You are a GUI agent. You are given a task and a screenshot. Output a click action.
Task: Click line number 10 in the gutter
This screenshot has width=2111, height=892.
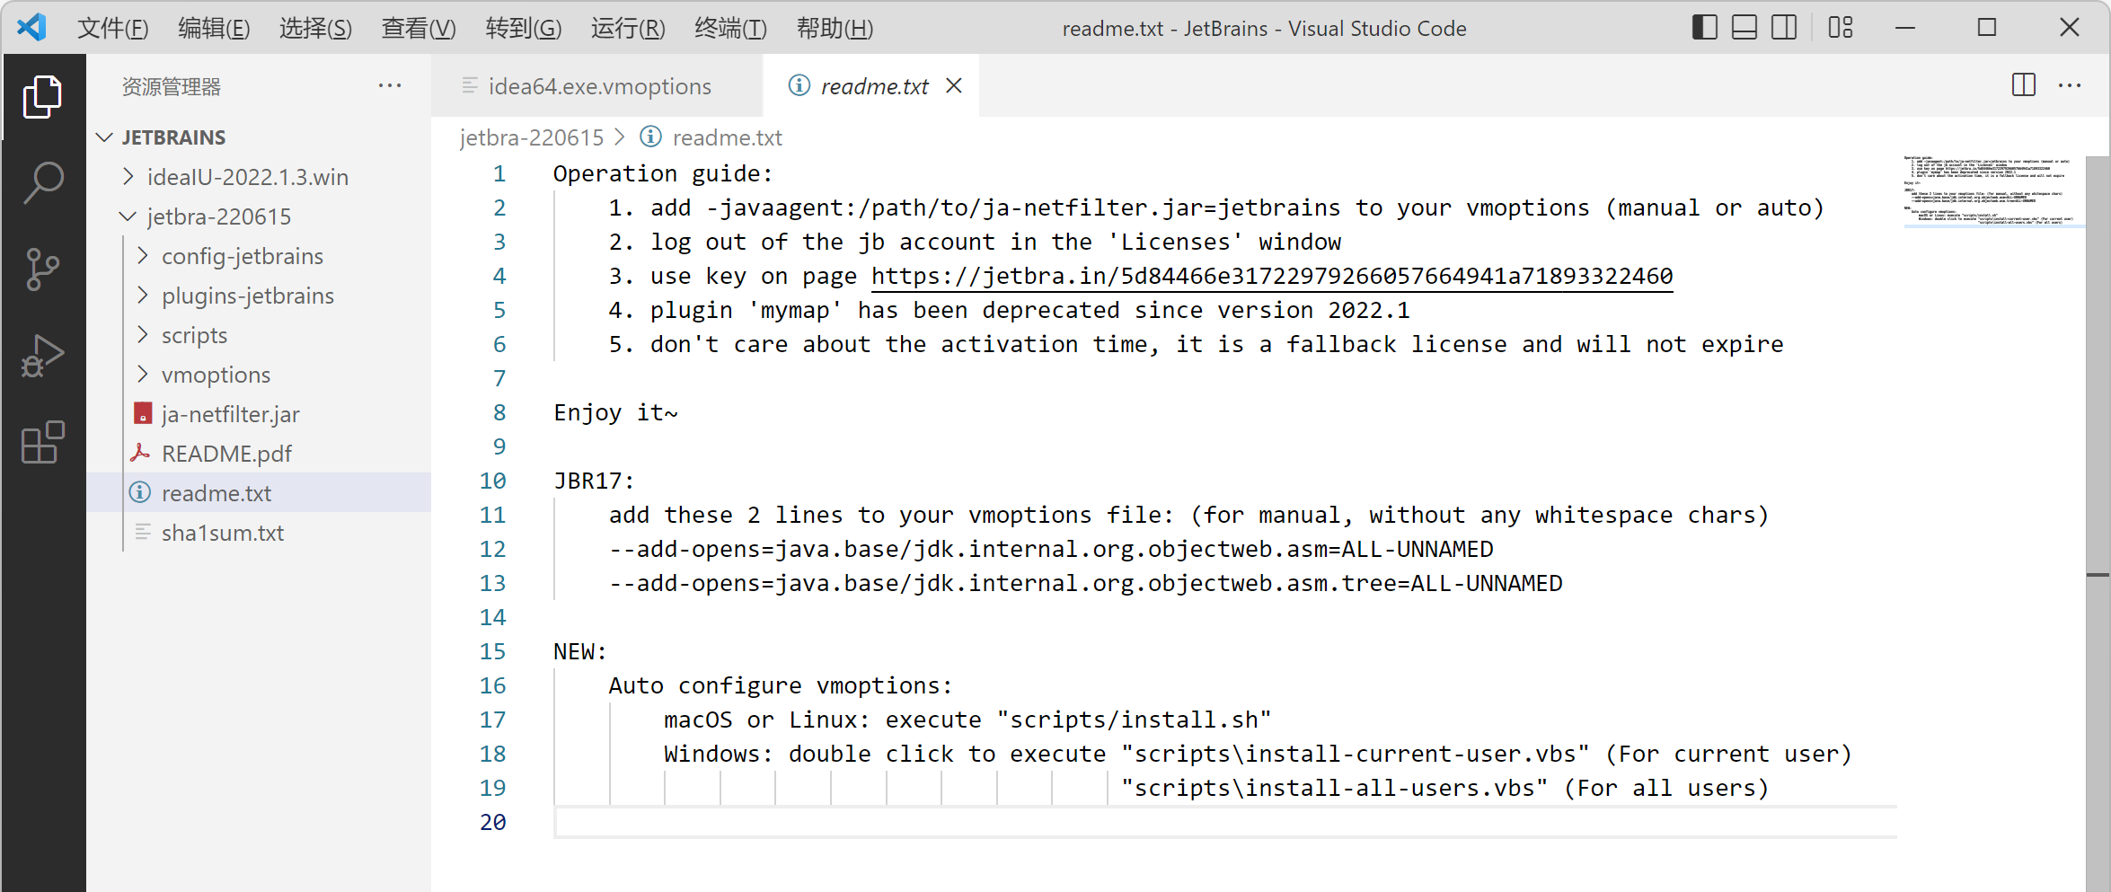pyautogui.click(x=492, y=481)
